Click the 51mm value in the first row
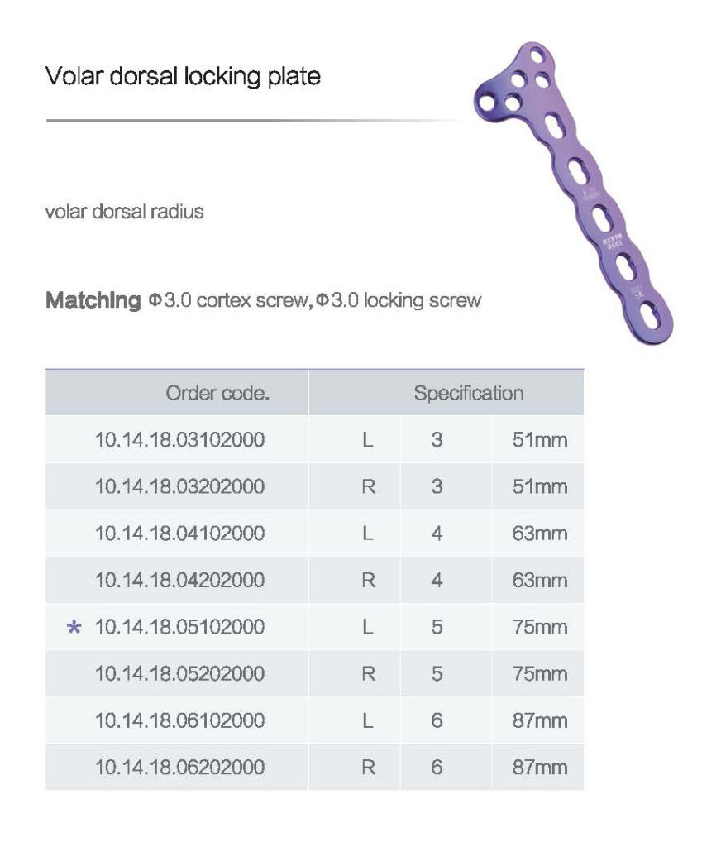 pos(540,440)
